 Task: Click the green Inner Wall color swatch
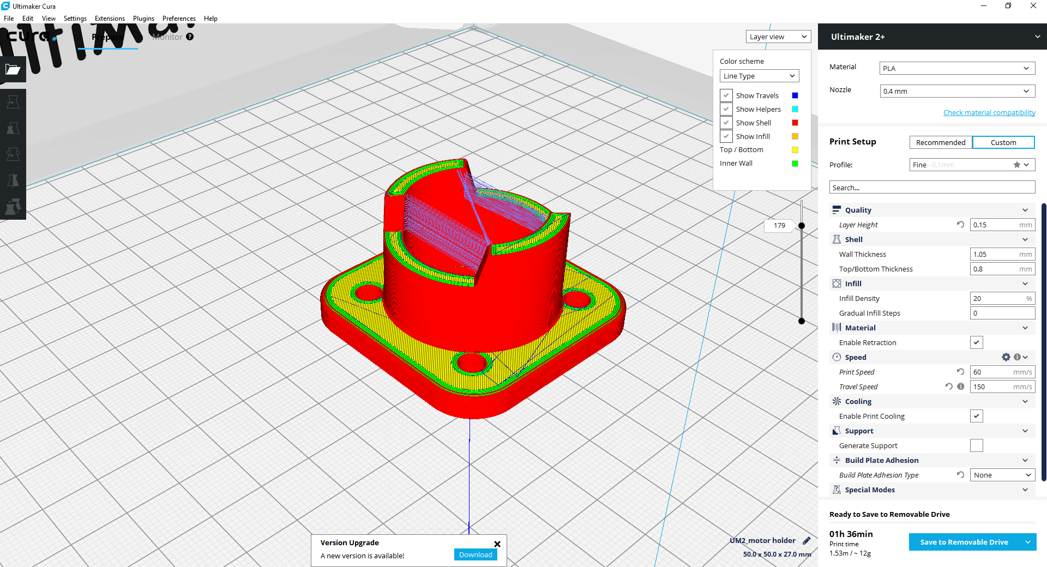pos(795,164)
